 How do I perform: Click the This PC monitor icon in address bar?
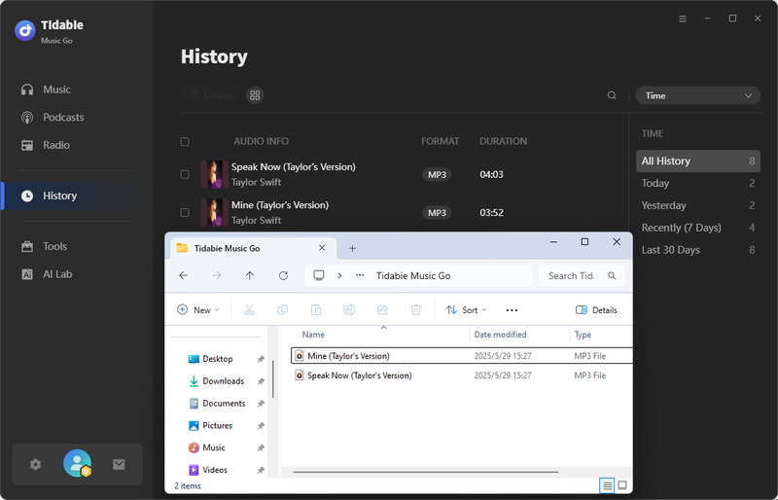(319, 275)
